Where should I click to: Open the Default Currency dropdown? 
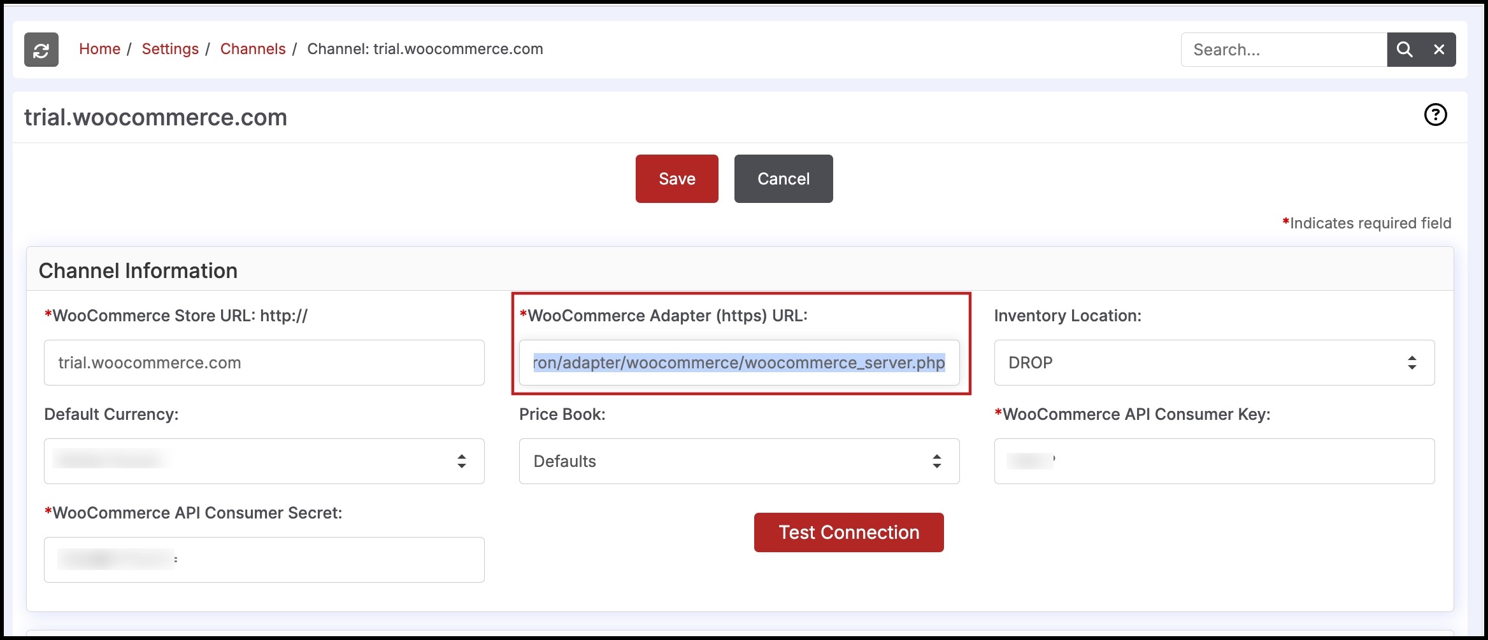[264, 461]
